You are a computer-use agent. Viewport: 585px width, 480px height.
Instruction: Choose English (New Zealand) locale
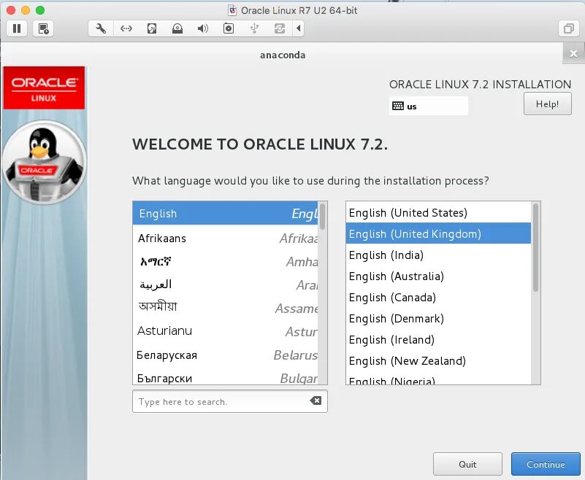pyautogui.click(x=438, y=361)
